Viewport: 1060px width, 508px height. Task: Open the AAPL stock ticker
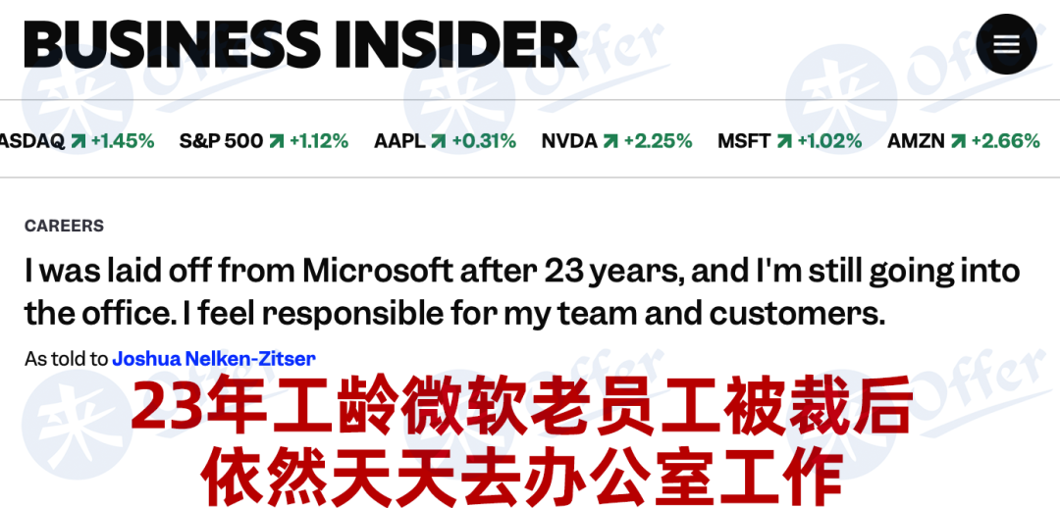point(445,141)
